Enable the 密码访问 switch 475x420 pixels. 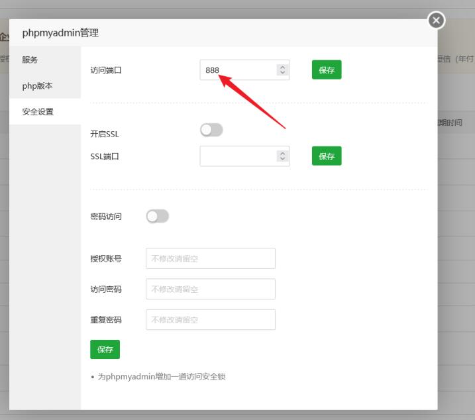pyautogui.click(x=157, y=216)
